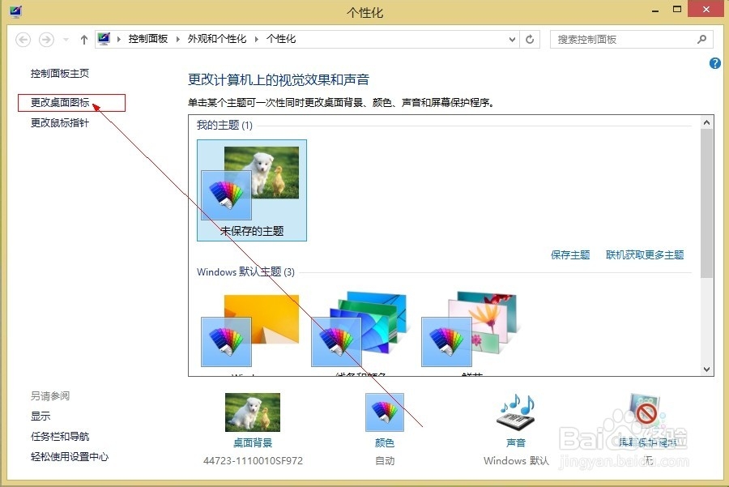
Task: Close the 个性化 window
Action: point(706,9)
